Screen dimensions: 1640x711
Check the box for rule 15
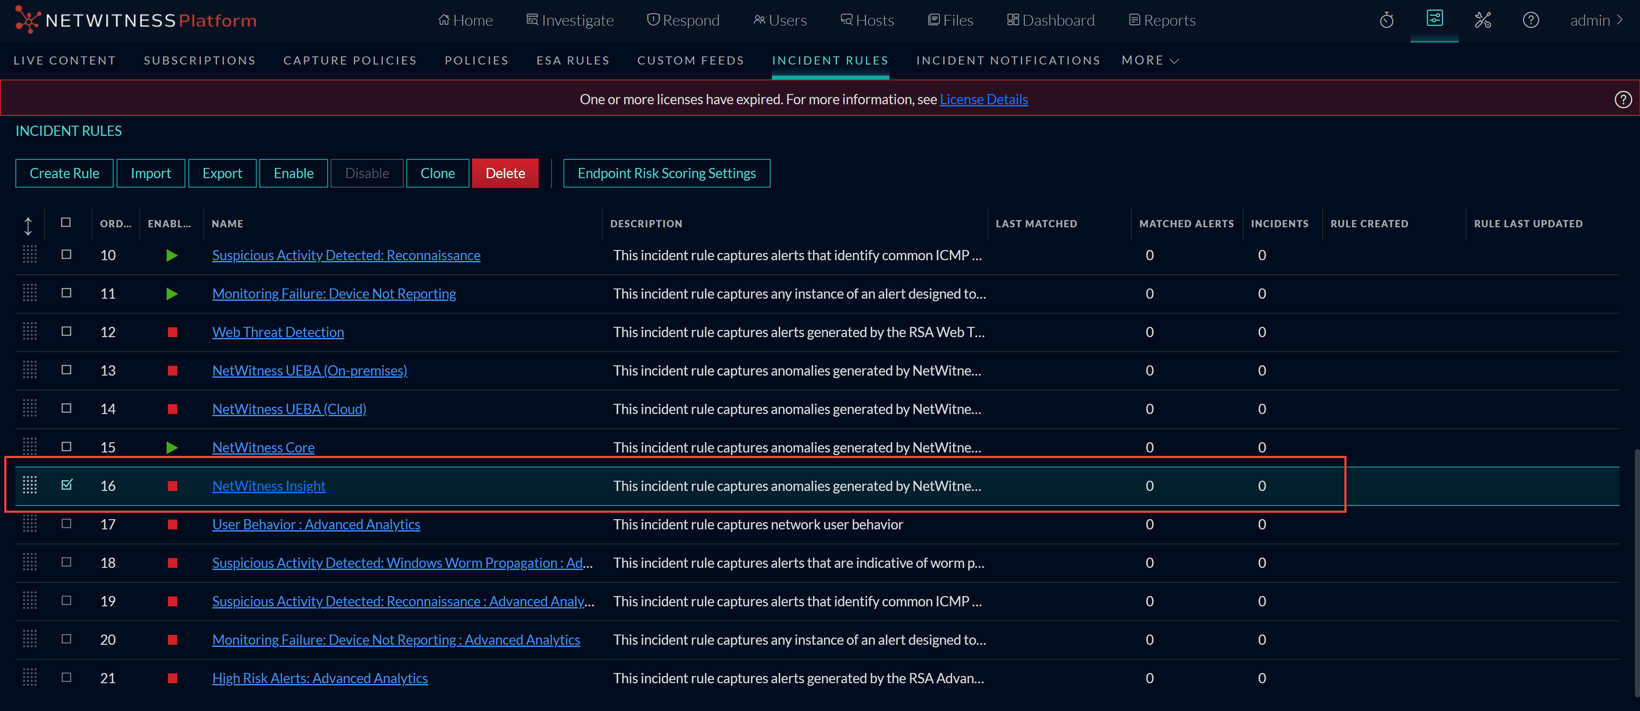[66, 446]
